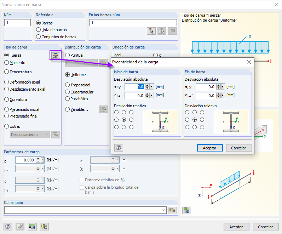
Task: Click the edit icon next to Variable option
Action: pos(103,109)
